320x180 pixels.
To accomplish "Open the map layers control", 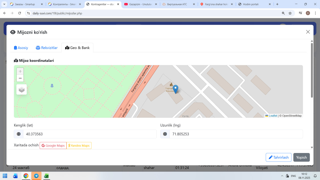I will coord(21,89).
